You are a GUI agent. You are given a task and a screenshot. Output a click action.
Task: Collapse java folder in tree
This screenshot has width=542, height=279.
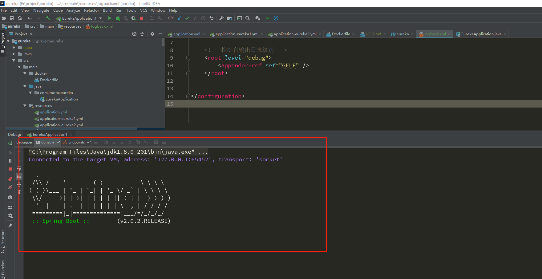[25, 86]
